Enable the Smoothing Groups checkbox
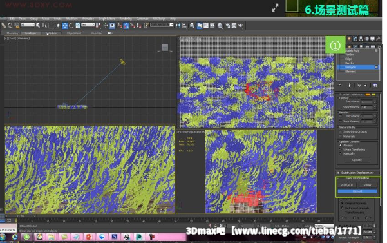The image size is (387, 243). [x=341, y=132]
